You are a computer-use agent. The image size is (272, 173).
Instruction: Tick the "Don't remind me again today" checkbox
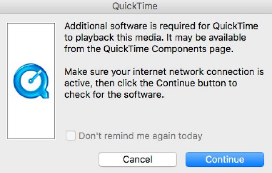click(71, 135)
